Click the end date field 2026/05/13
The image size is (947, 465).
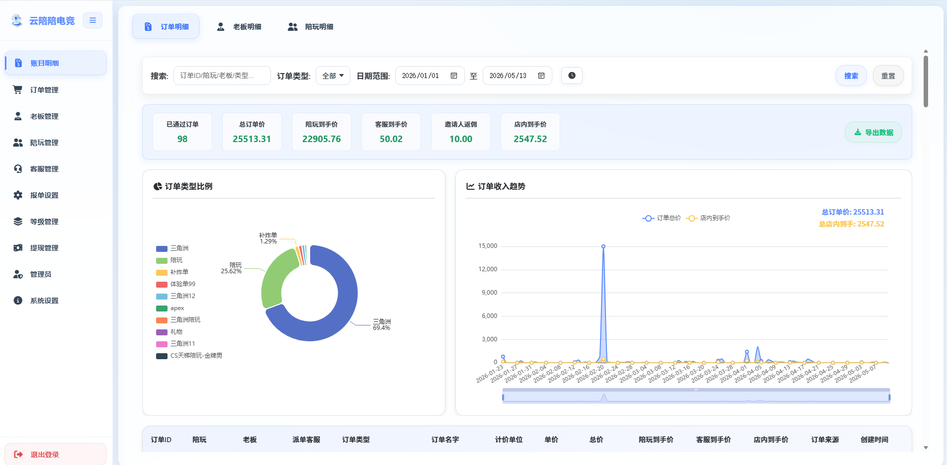point(517,76)
